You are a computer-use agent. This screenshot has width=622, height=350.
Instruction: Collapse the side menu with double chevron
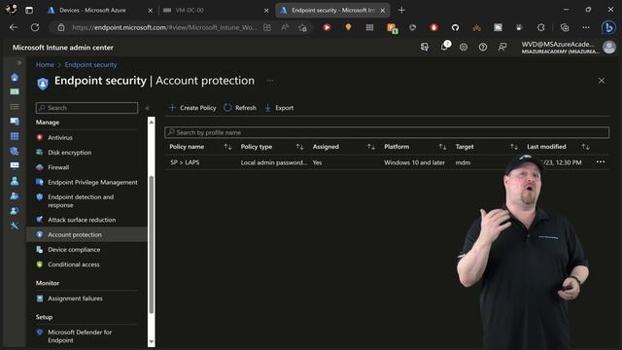tap(147, 108)
